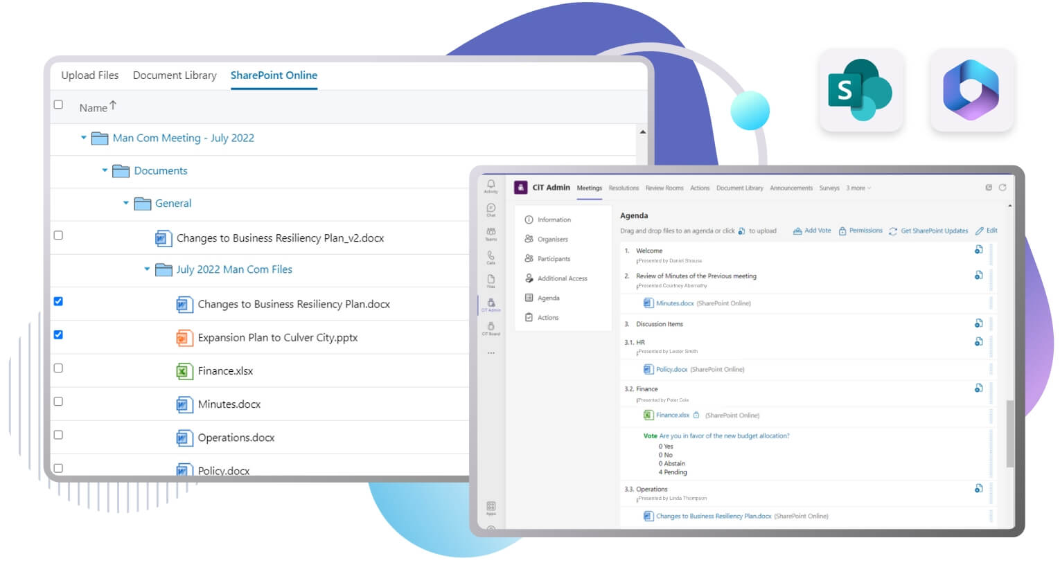Screen dimensions: 1060x565
Task: Collapse the Man Com Meeting - July 2022 folder
Action: (x=84, y=138)
